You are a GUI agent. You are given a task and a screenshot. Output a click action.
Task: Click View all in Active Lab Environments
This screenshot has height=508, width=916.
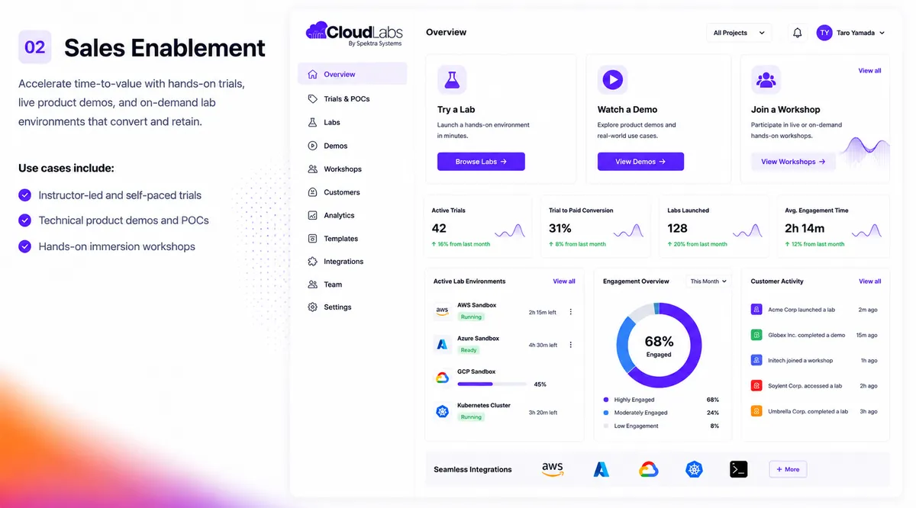tap(564, 281)
